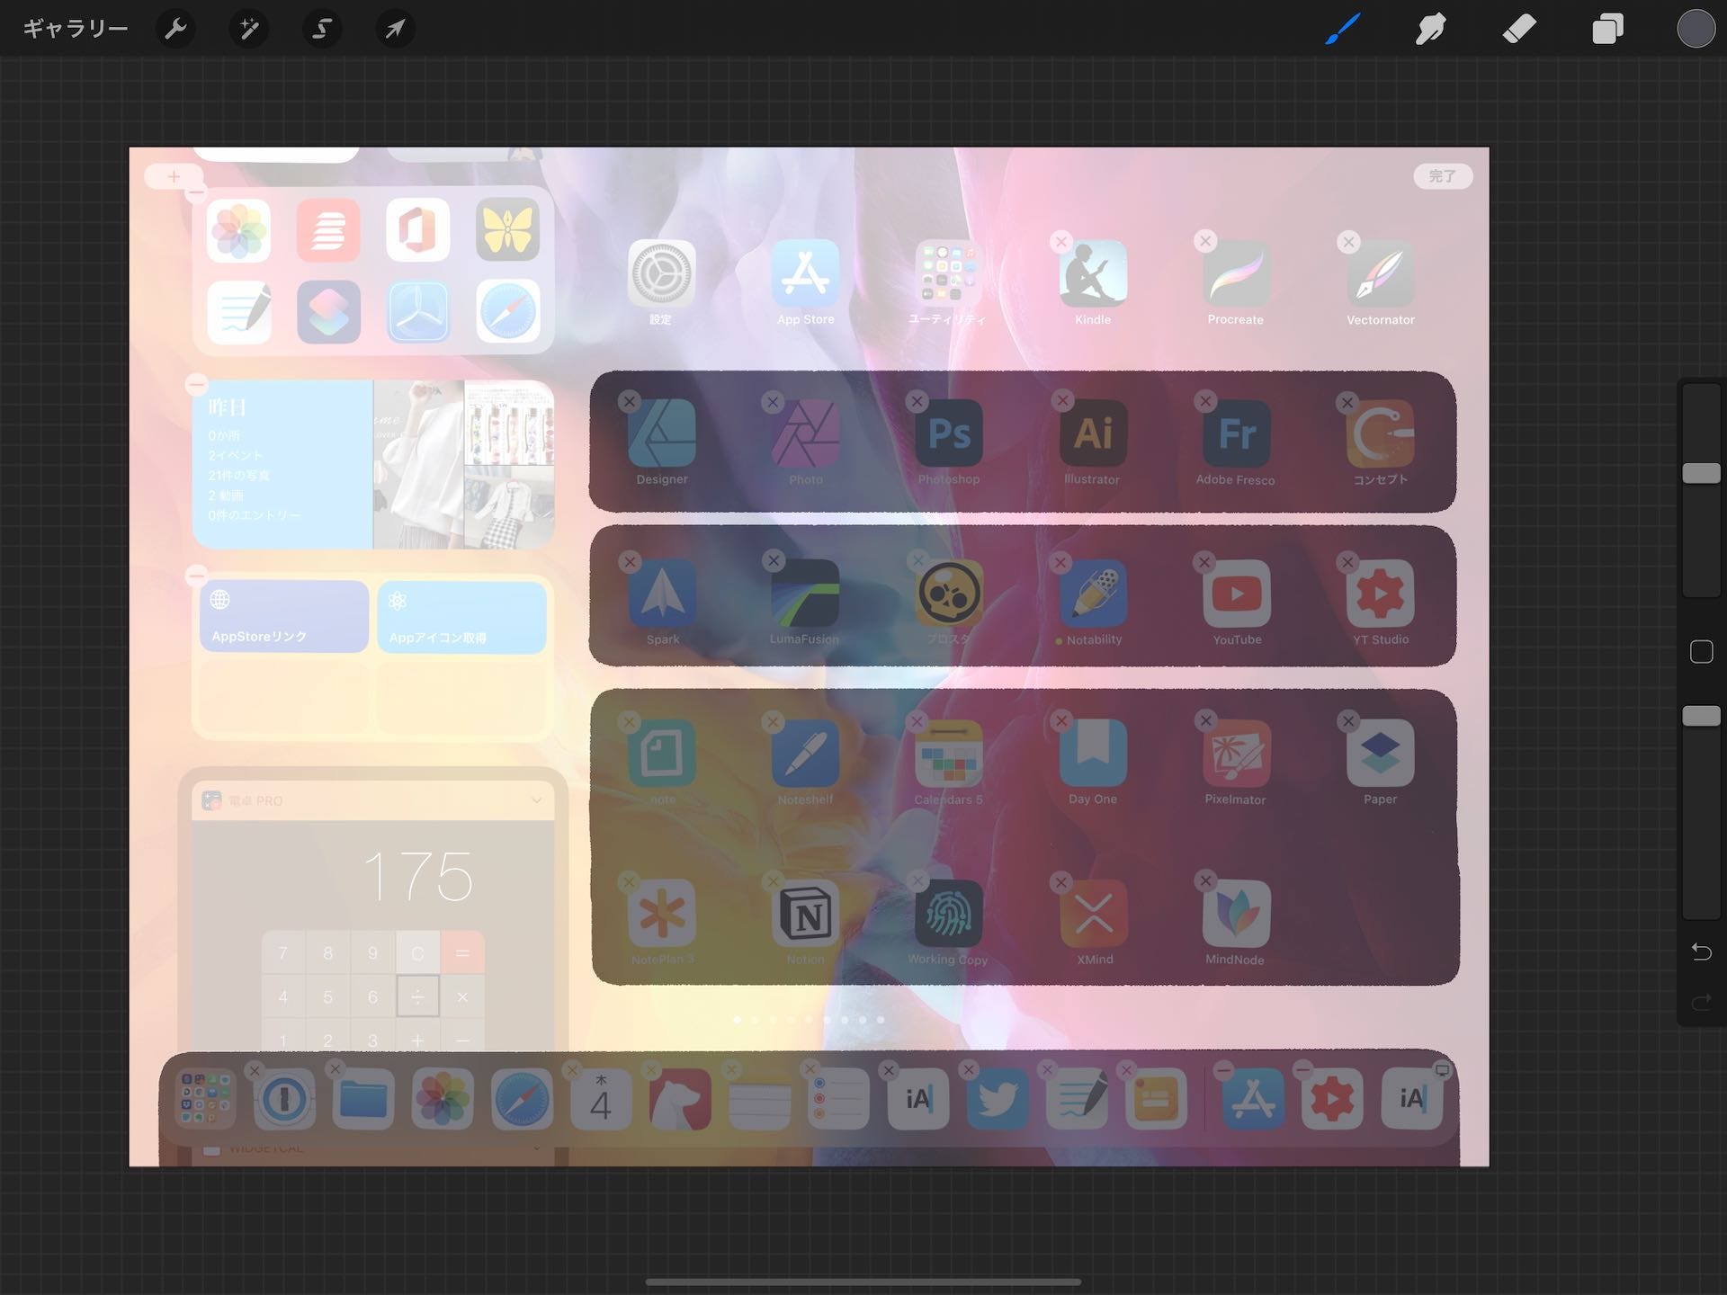
Task: Select the Paint brush tool
Action: (1343, 29)
